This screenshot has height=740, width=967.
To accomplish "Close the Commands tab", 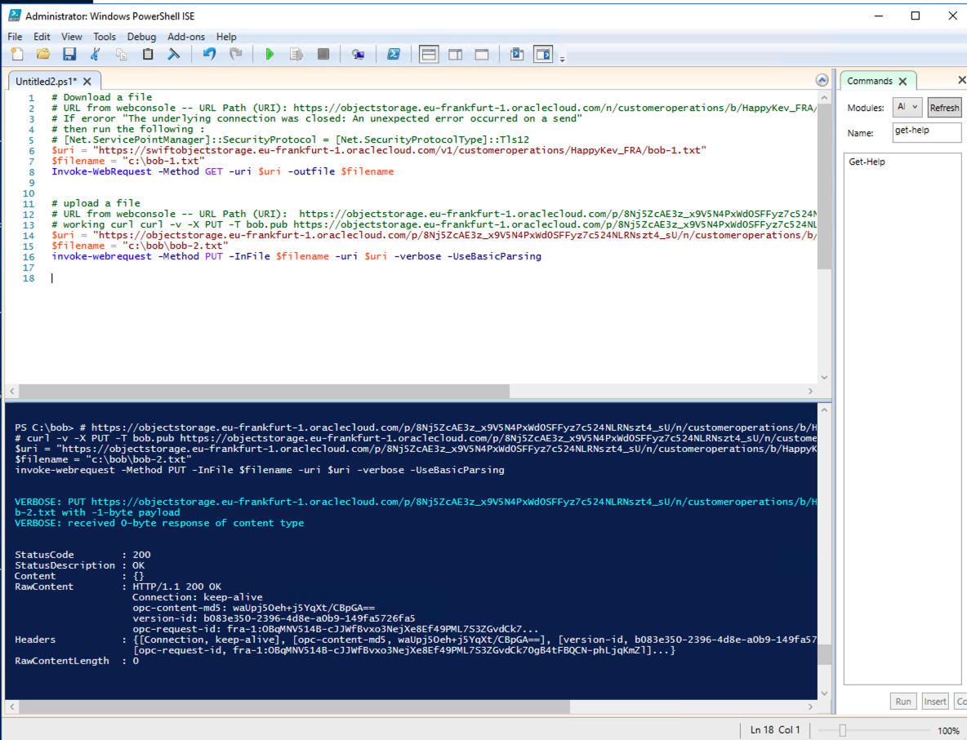I will (902, 82).
